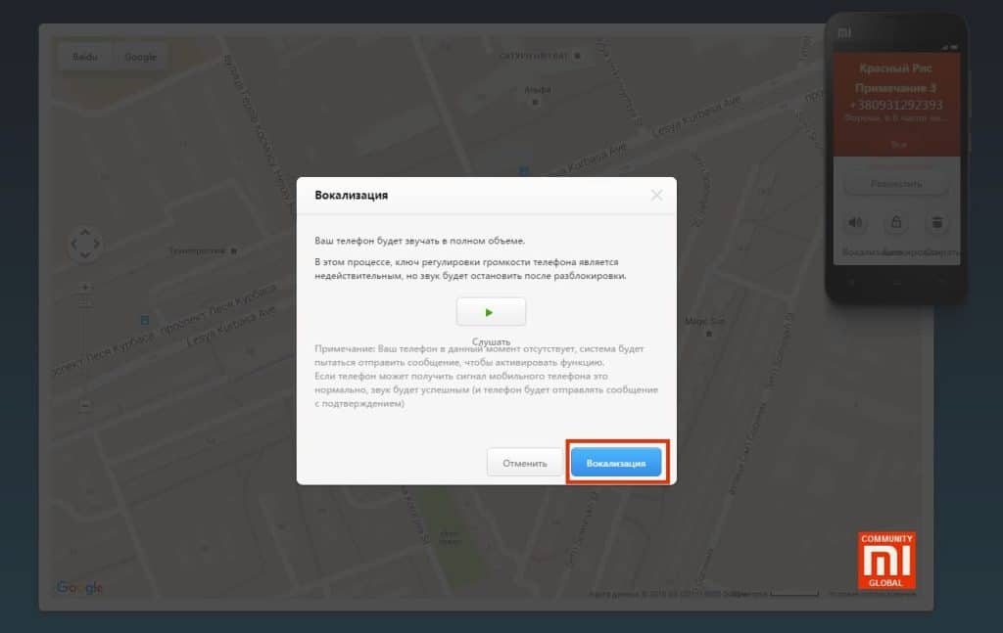The width and height of the screenshot is (1003, 633).
Task: Close the Вокализация dialog with X
Action: 657,195
